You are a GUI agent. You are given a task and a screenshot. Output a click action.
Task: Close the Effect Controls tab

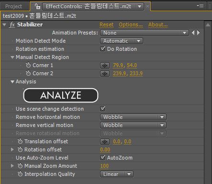pos(147,6)
